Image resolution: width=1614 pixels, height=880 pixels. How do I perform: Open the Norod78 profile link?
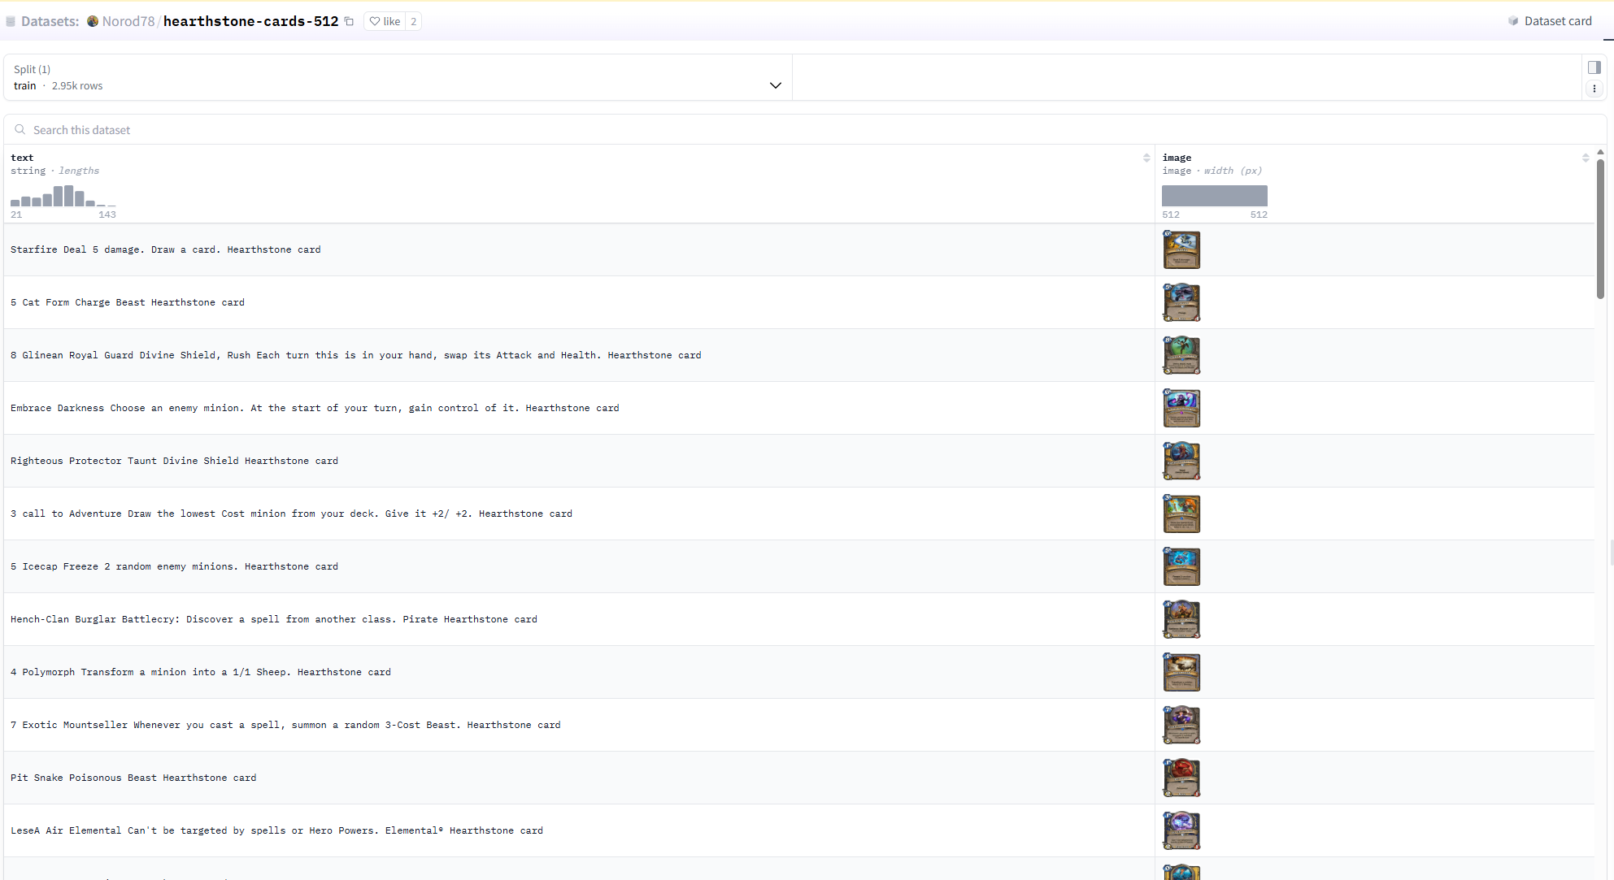[128, 21]
